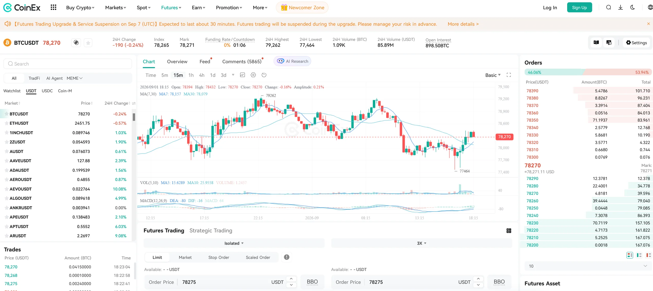653x291 pixels.
Task: Open the chart indicator icon
Action: coord(242,75)
